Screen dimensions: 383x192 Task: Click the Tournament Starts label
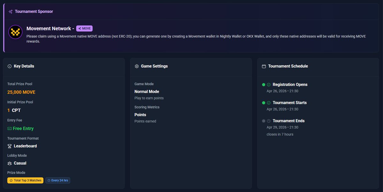coord(290,103)
